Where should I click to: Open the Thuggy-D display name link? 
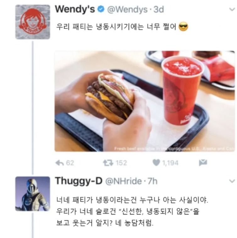(79, 181)
